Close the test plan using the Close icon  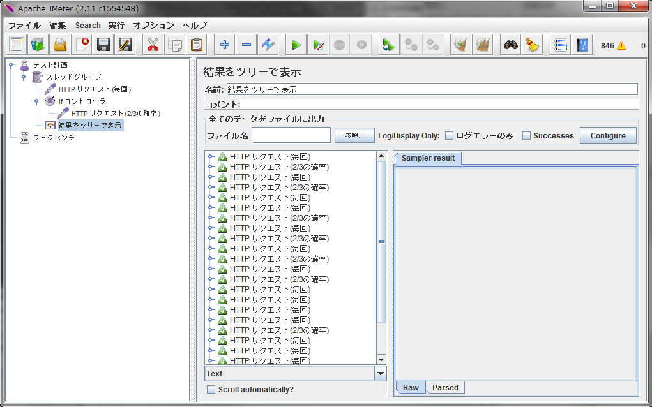(x=82, y=45)
